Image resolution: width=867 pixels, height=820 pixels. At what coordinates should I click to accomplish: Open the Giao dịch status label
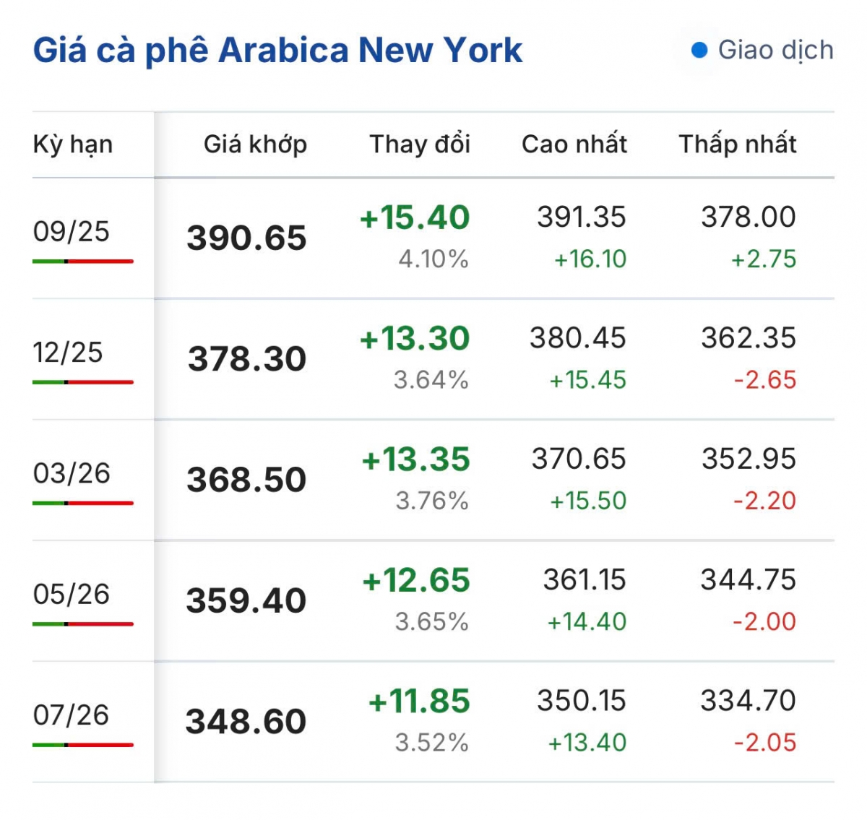(x=775, y=50)
